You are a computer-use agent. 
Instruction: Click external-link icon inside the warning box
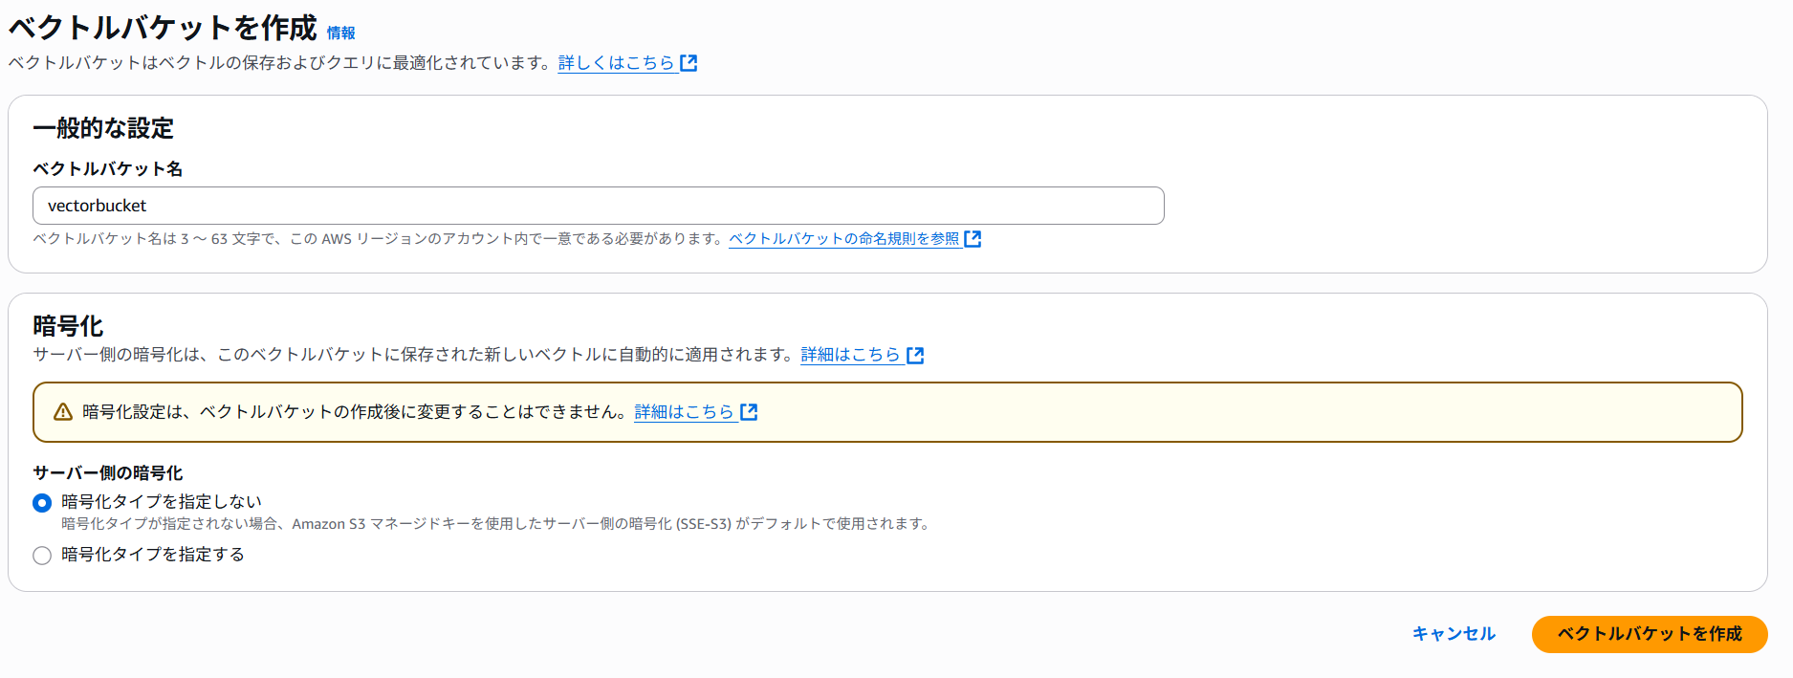coord(749,412)
